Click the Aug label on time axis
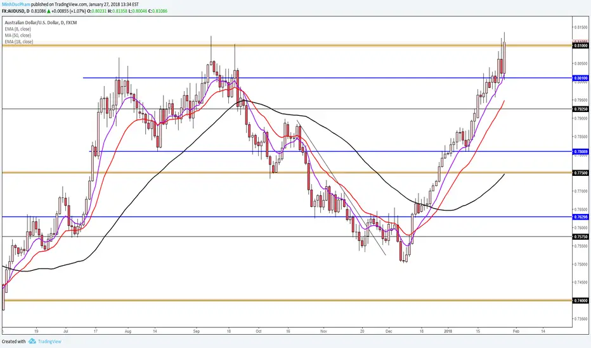This screenshot has height=348, width=591. [127, 332]
